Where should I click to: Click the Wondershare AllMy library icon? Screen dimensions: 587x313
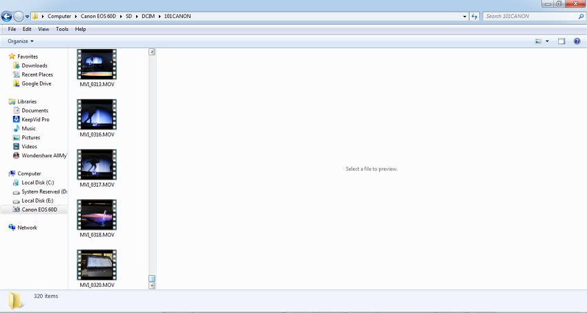click(16, 155)
